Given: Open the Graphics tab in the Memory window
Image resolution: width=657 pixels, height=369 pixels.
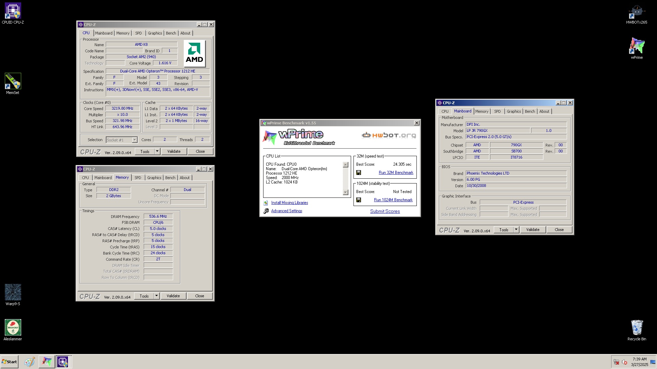Looking at the screenshot, I should pyautogui.click(x=154, y=178).
